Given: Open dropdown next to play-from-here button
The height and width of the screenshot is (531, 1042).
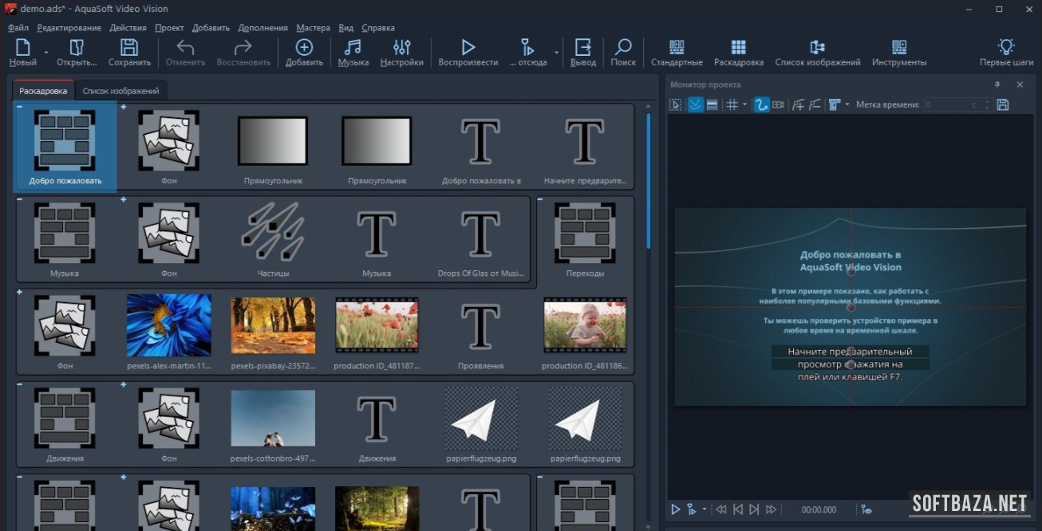Looking at the screenshot, I should [x=556, y=52].
